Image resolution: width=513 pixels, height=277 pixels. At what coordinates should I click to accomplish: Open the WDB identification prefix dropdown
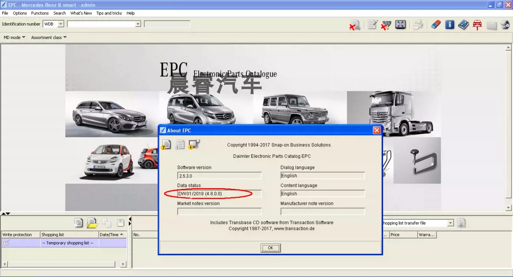61,24
